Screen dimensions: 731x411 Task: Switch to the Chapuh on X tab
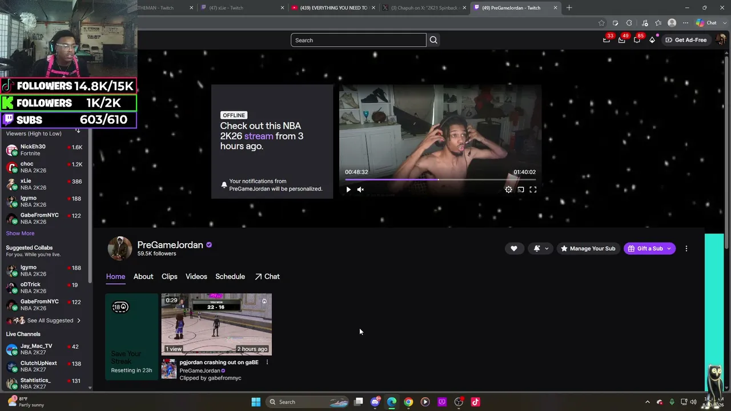coord(424,8)
